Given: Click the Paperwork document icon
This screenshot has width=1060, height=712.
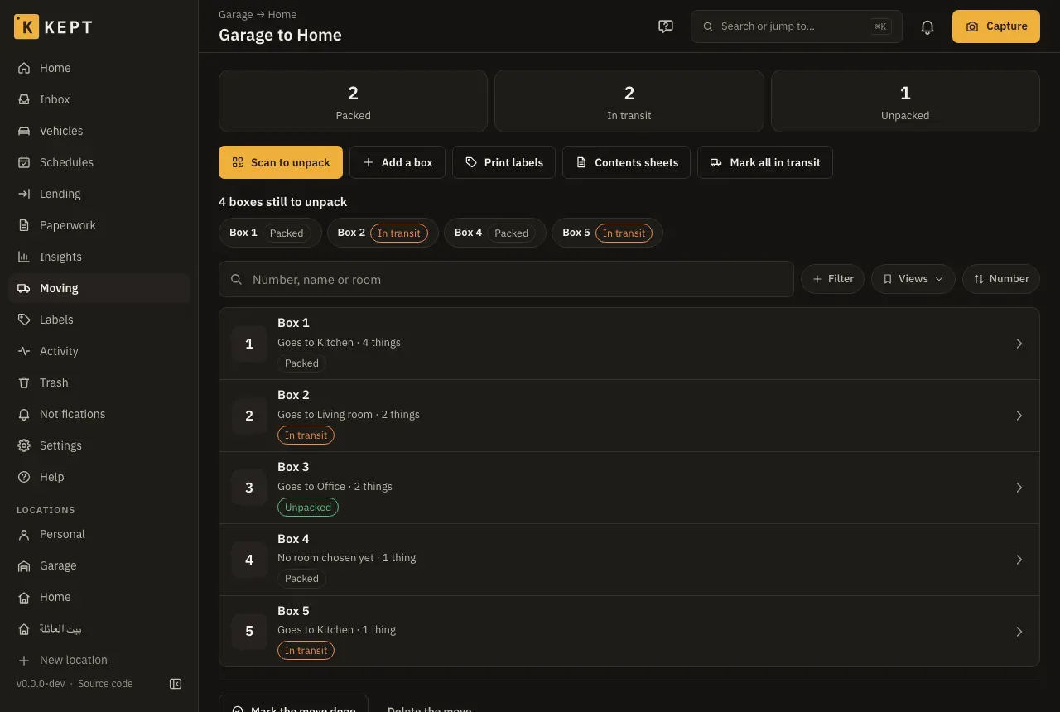Looking at the screenshot, I should point(24,225).
